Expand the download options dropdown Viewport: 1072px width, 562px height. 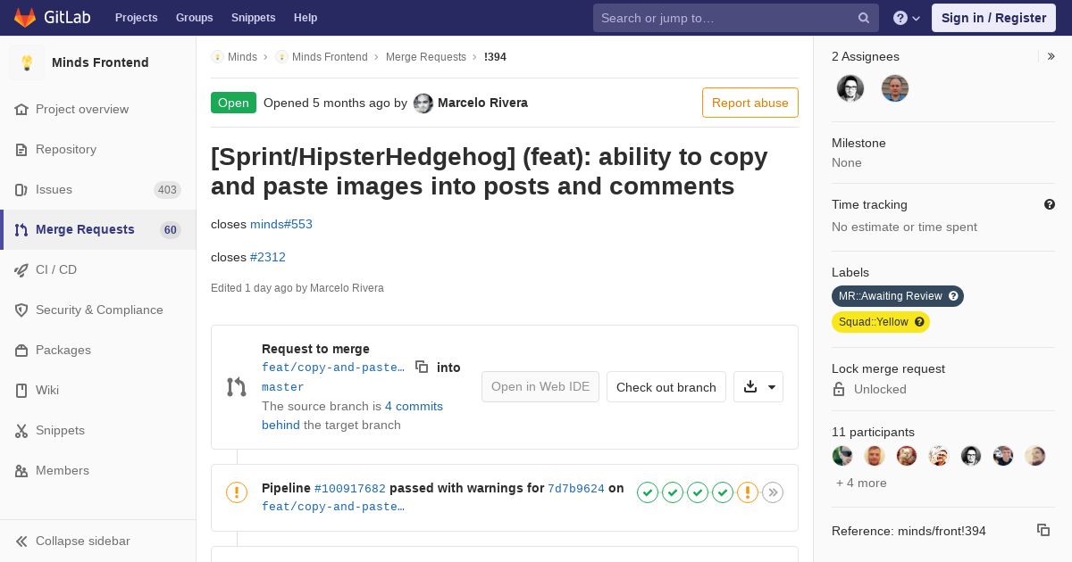758,387
